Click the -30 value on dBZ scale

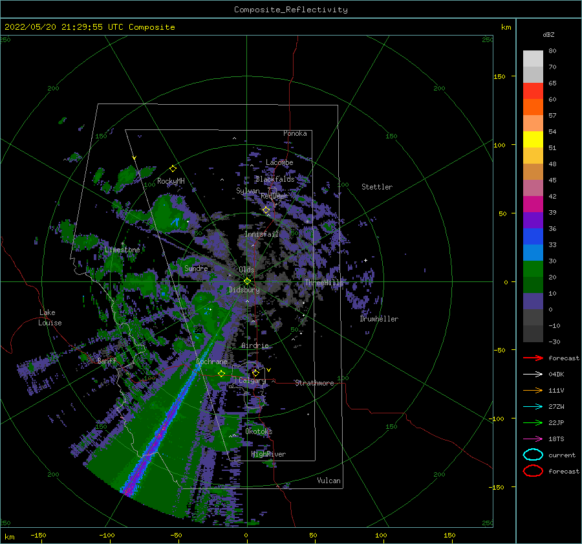point(555,342)
